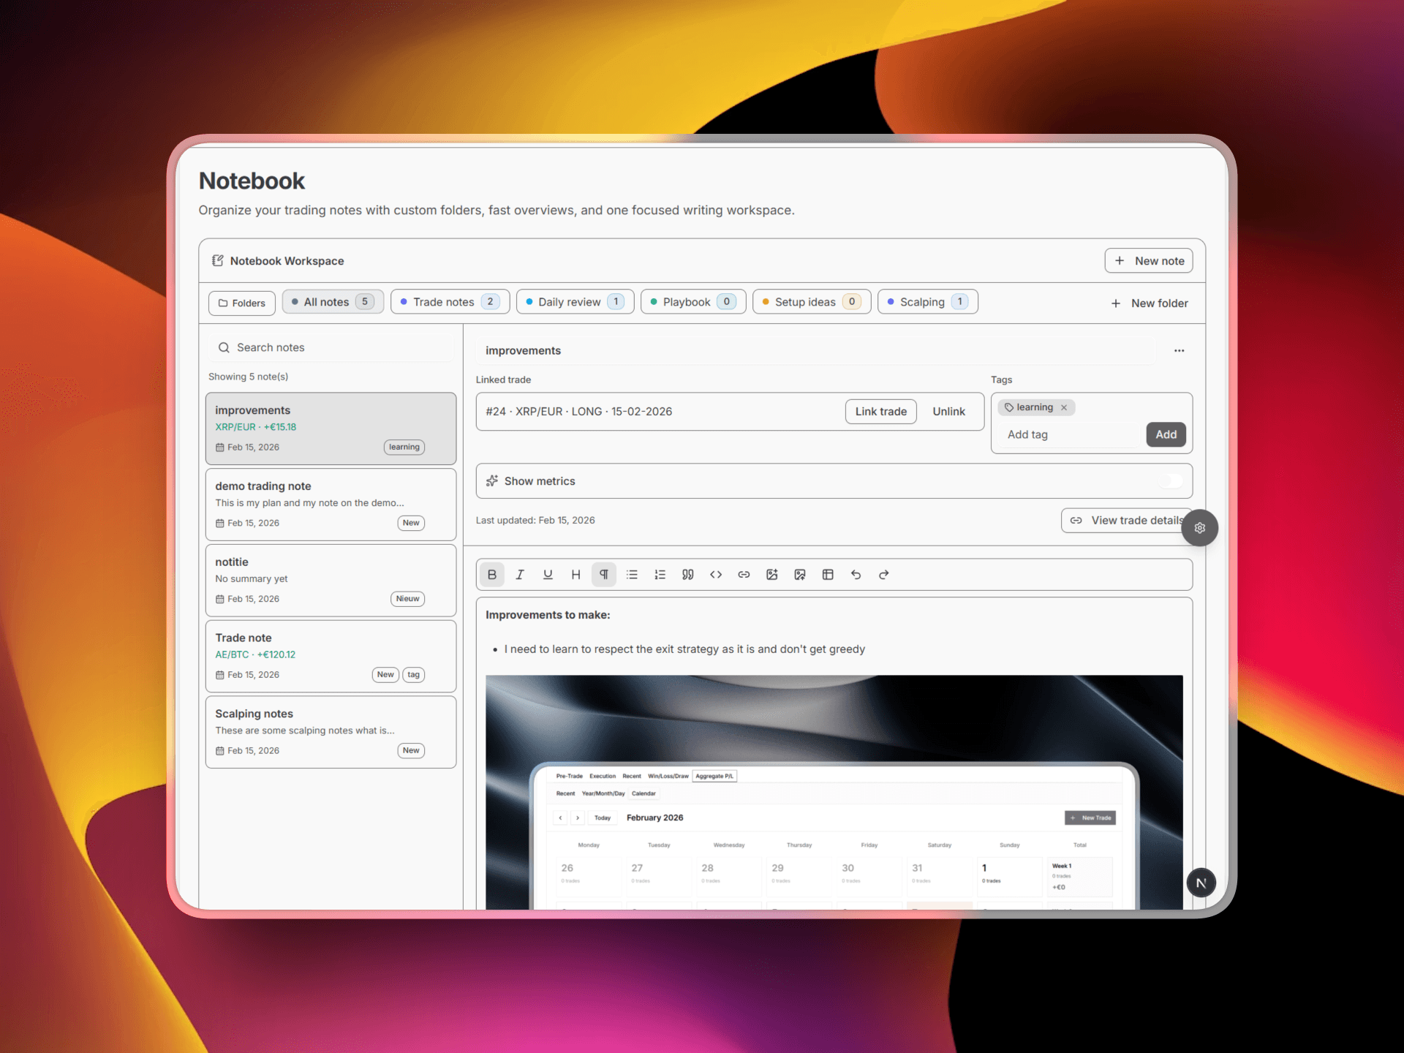Toggle bold formatting in the editor
Viewport: 1404px width, 1053px height.
click(491, 574)
